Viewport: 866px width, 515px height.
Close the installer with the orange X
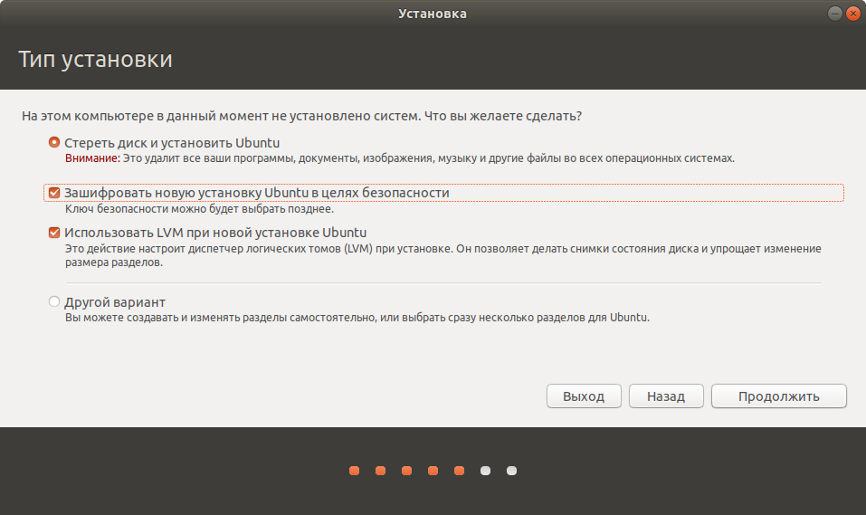[x=852, y=14]
